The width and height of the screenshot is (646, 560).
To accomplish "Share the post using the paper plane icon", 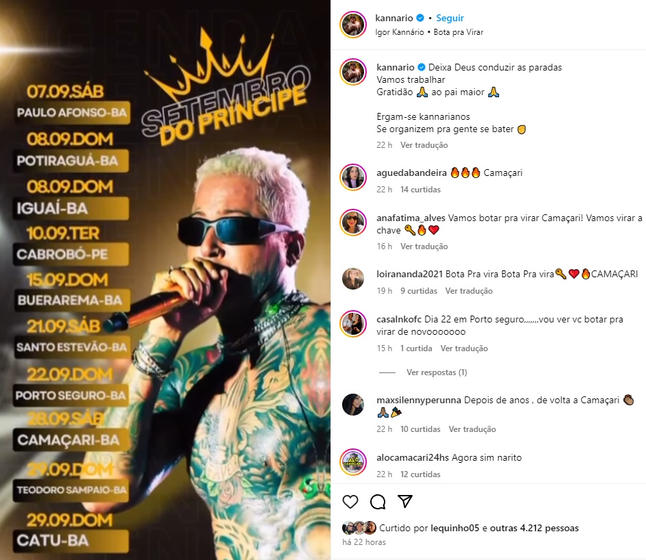I will 405,501.
